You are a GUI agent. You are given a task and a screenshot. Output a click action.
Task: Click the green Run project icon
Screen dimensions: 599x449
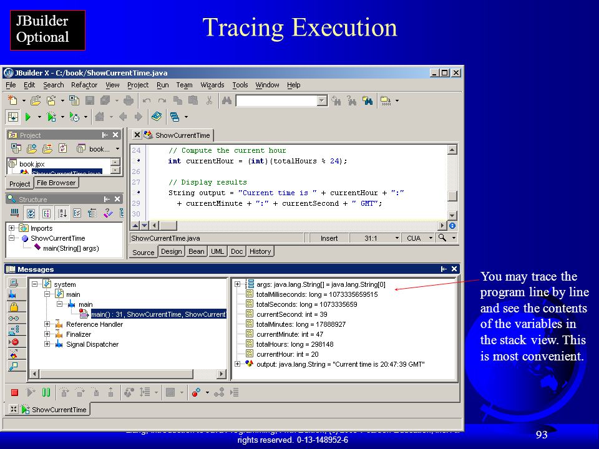click(28, 117)
